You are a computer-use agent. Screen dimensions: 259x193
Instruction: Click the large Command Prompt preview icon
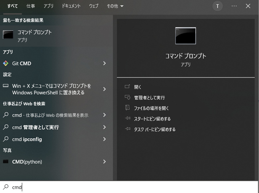(185, 36)
